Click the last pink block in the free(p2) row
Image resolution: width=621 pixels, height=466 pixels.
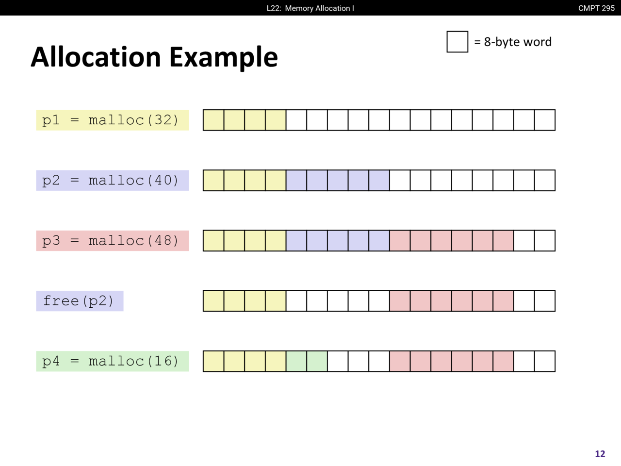point(503,301)
